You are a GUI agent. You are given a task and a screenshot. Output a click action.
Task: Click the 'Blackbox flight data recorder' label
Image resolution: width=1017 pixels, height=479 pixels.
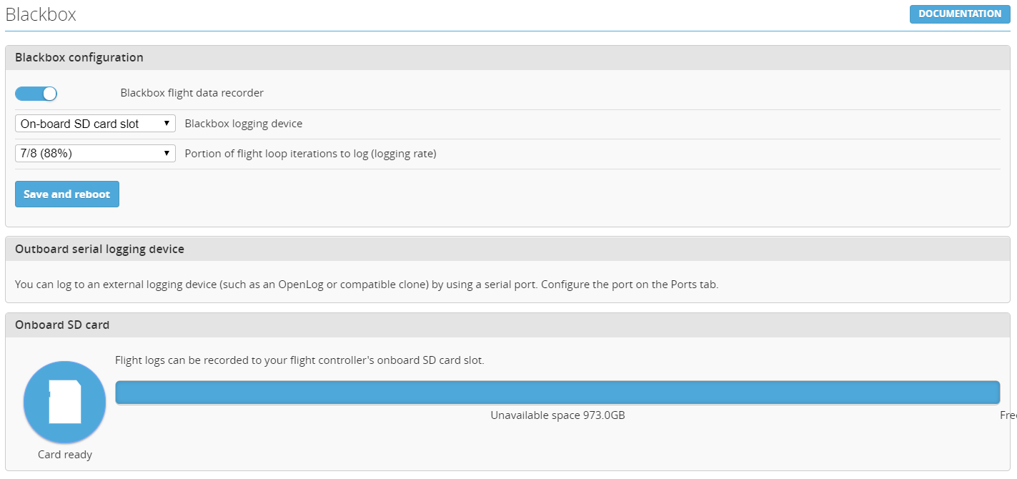click(x=192, y=93)
